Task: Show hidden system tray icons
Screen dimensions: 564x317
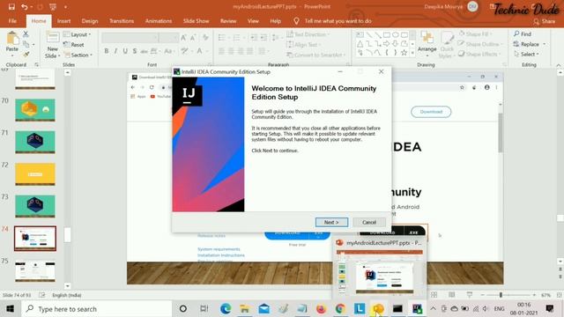Action: coord(433,309)
